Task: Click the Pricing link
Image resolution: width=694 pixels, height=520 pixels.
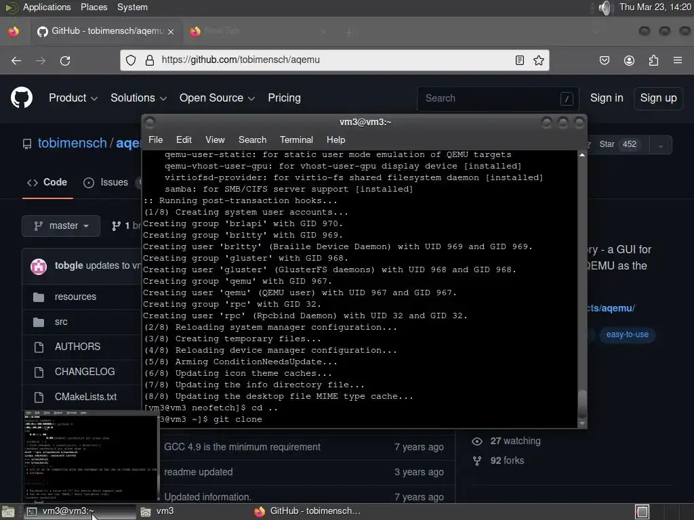Action: coord(284,97)
